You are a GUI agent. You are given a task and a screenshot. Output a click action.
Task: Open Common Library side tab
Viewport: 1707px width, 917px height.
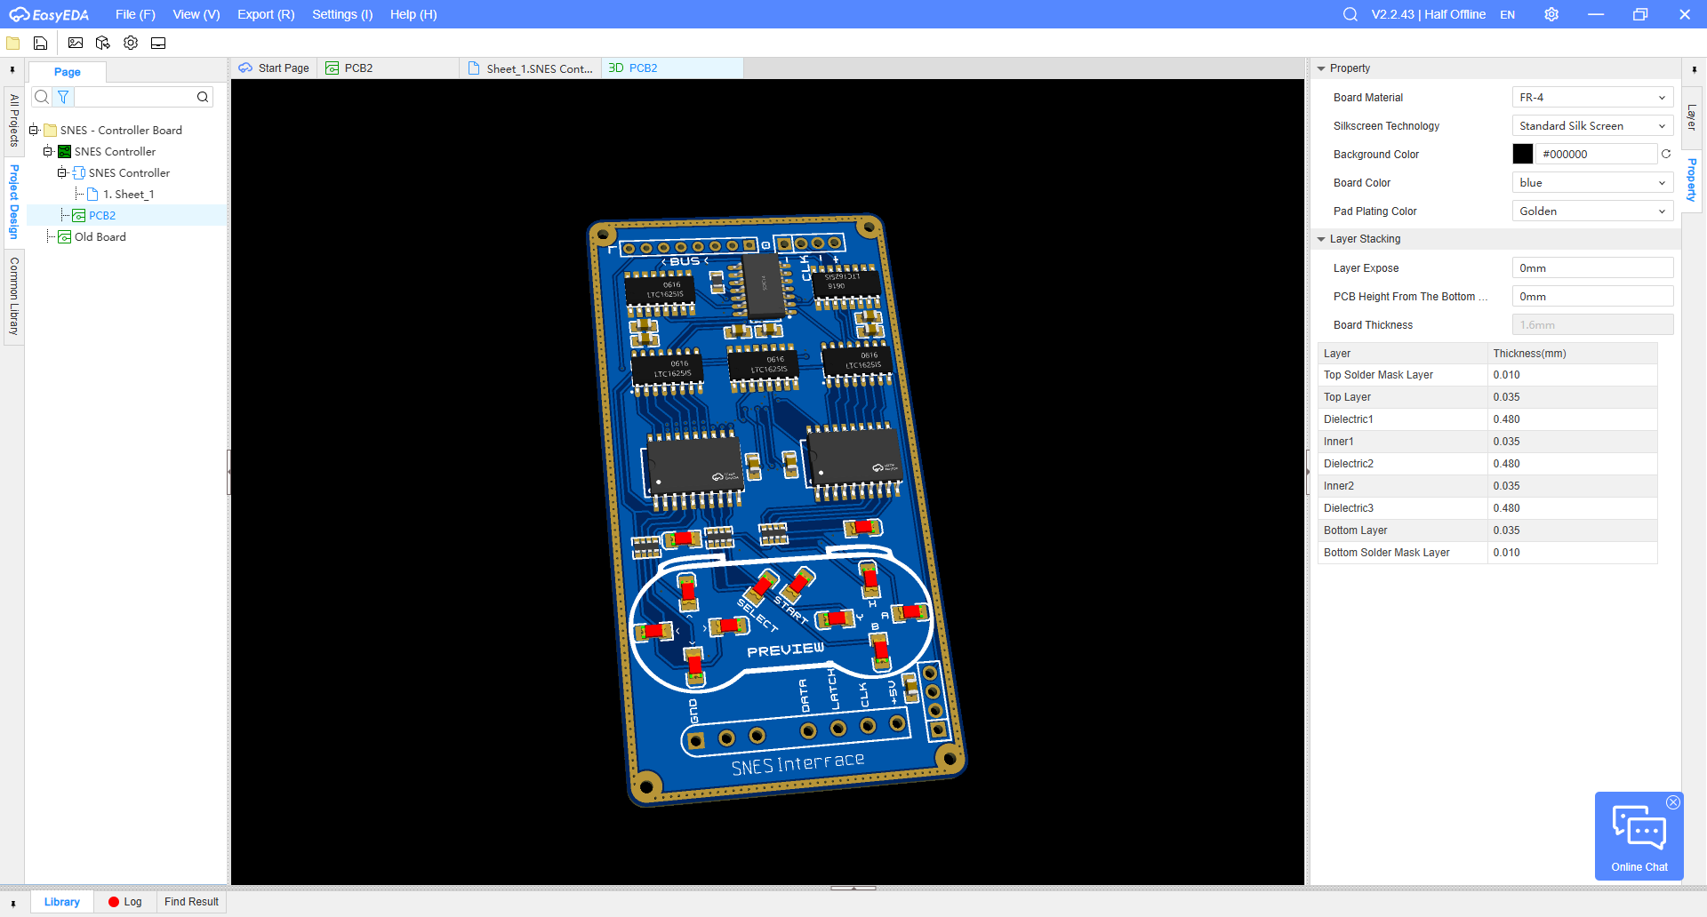point(13,296)
